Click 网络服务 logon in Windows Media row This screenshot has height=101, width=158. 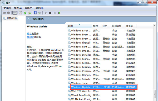[x=131, y=63]
